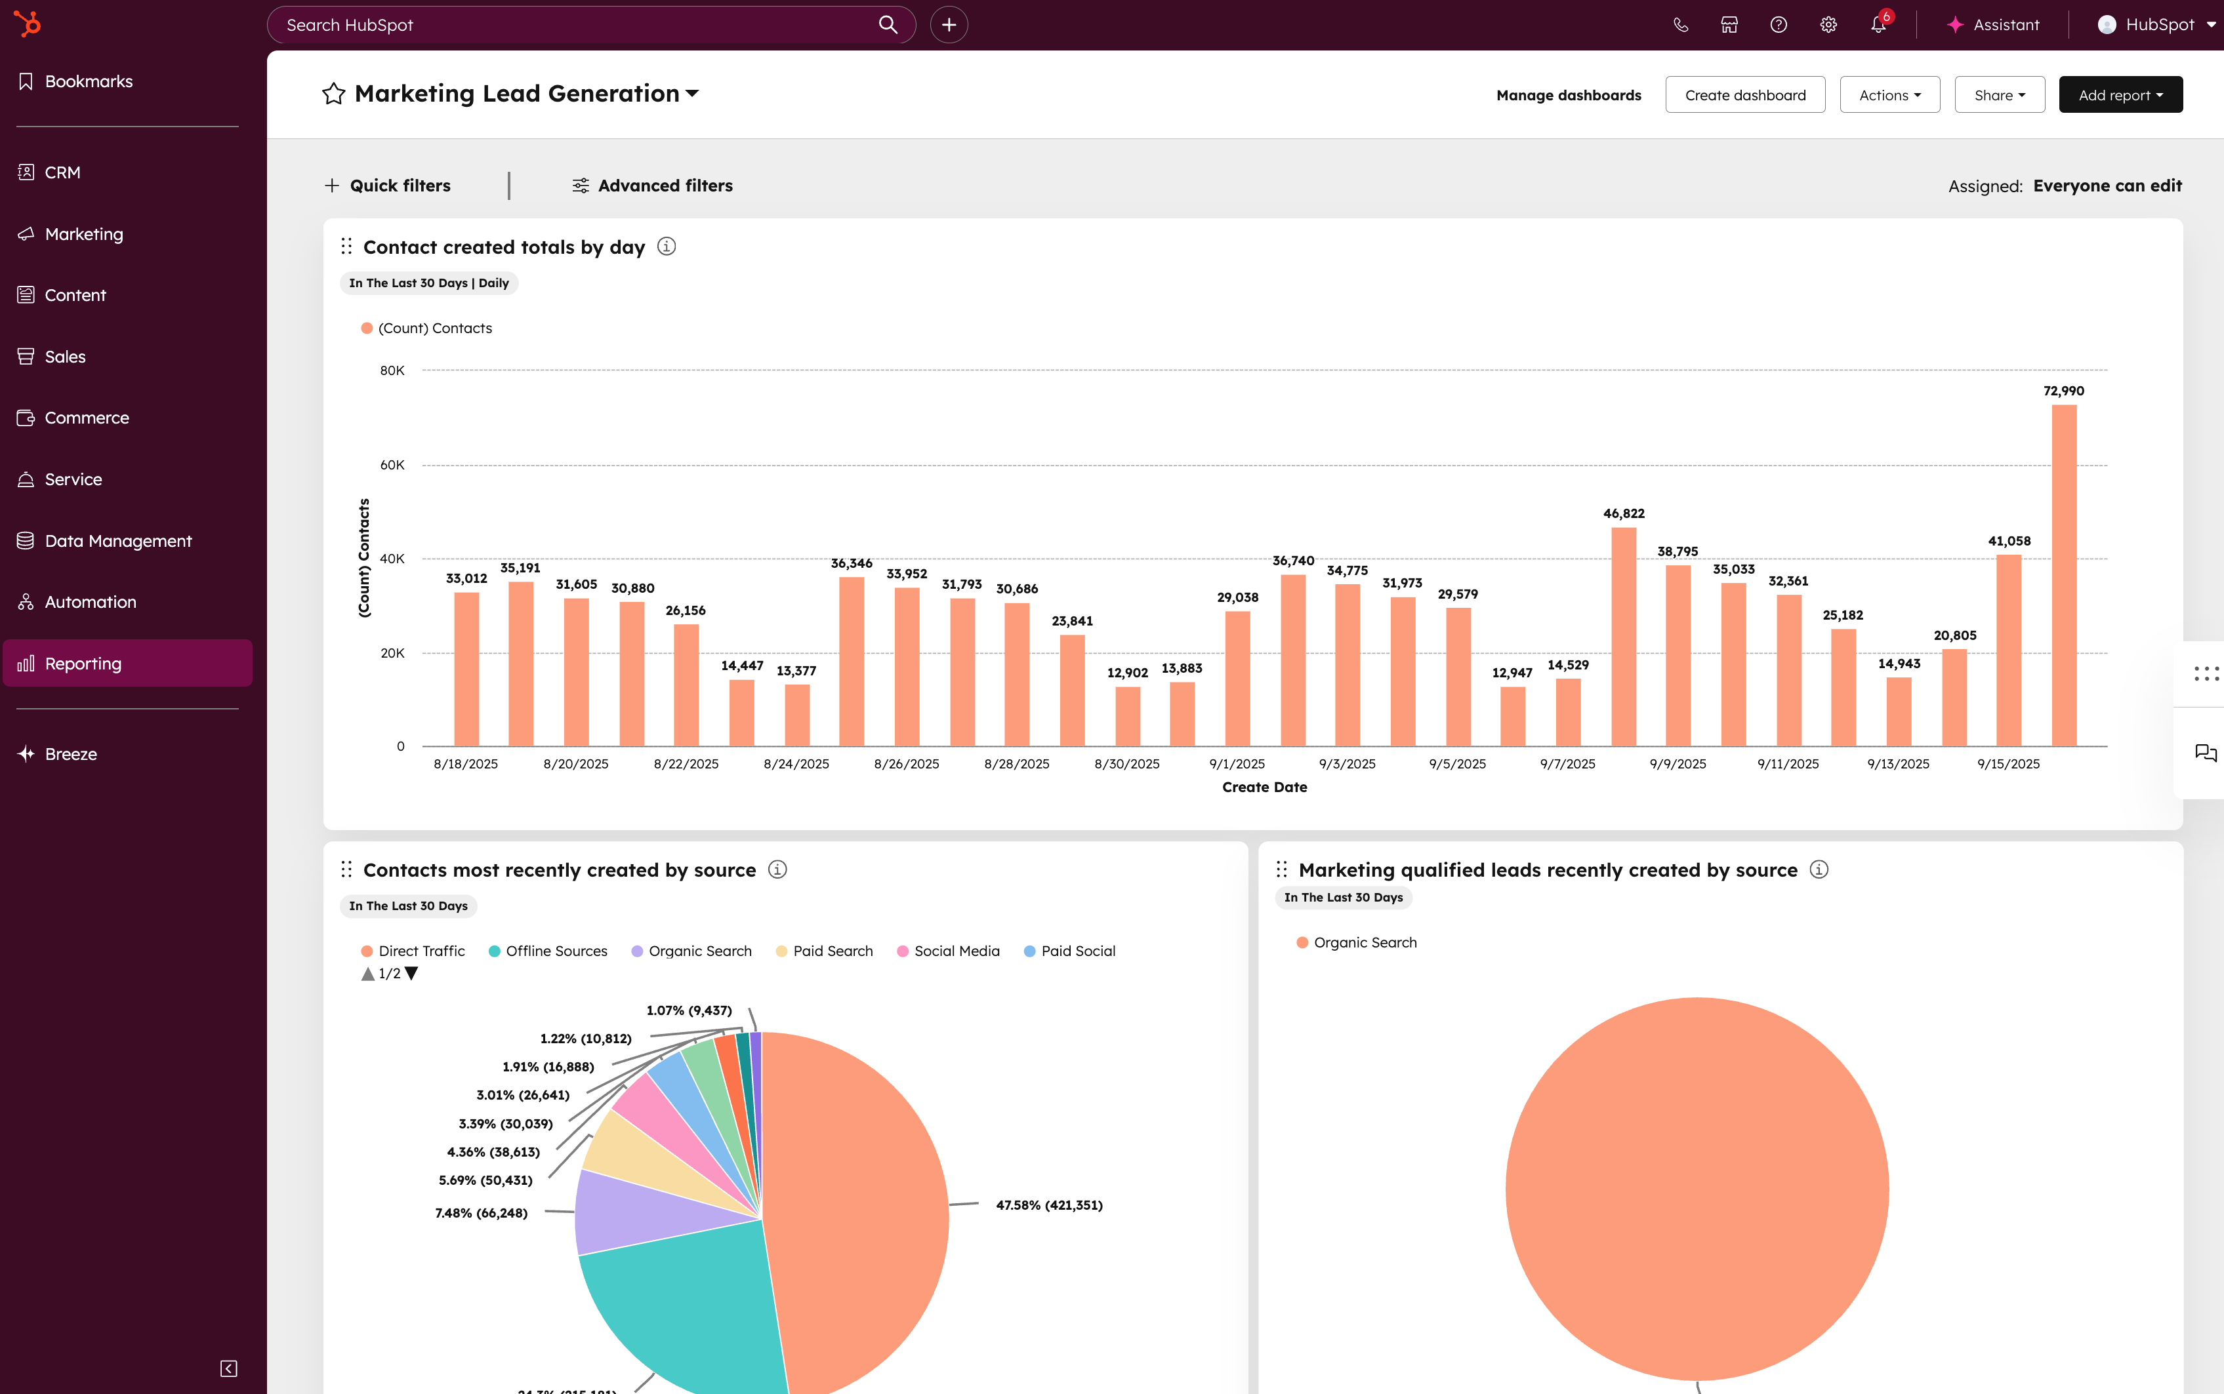This screenshot has width=2224, height=1394.
Task: Open the settings gear icon
Action: coord(1827,24)
